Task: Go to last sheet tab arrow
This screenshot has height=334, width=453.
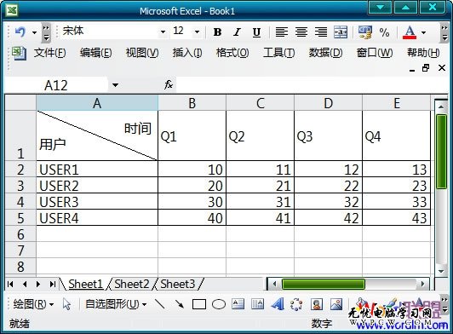Action: click(52, 284)
